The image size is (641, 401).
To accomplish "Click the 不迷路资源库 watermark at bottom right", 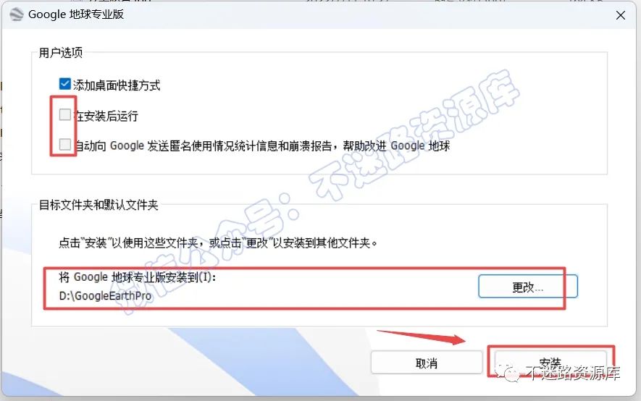I will (x=573, y=373).
